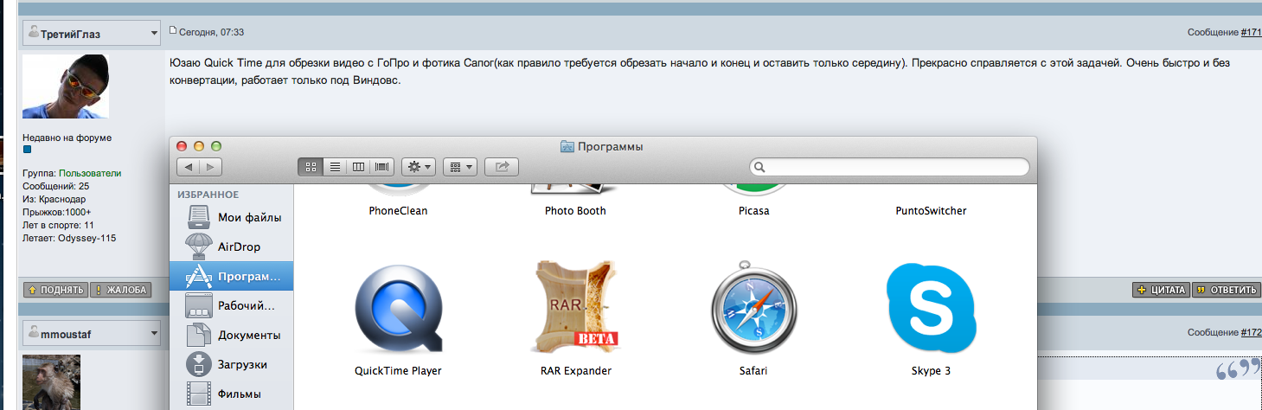
Task: Close the Программы Finder window
Action: coord(182,146)
